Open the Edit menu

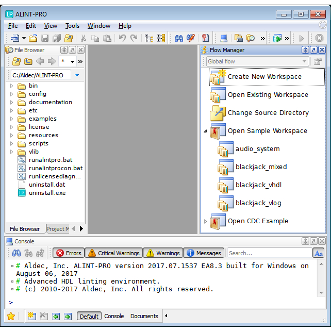31,26
